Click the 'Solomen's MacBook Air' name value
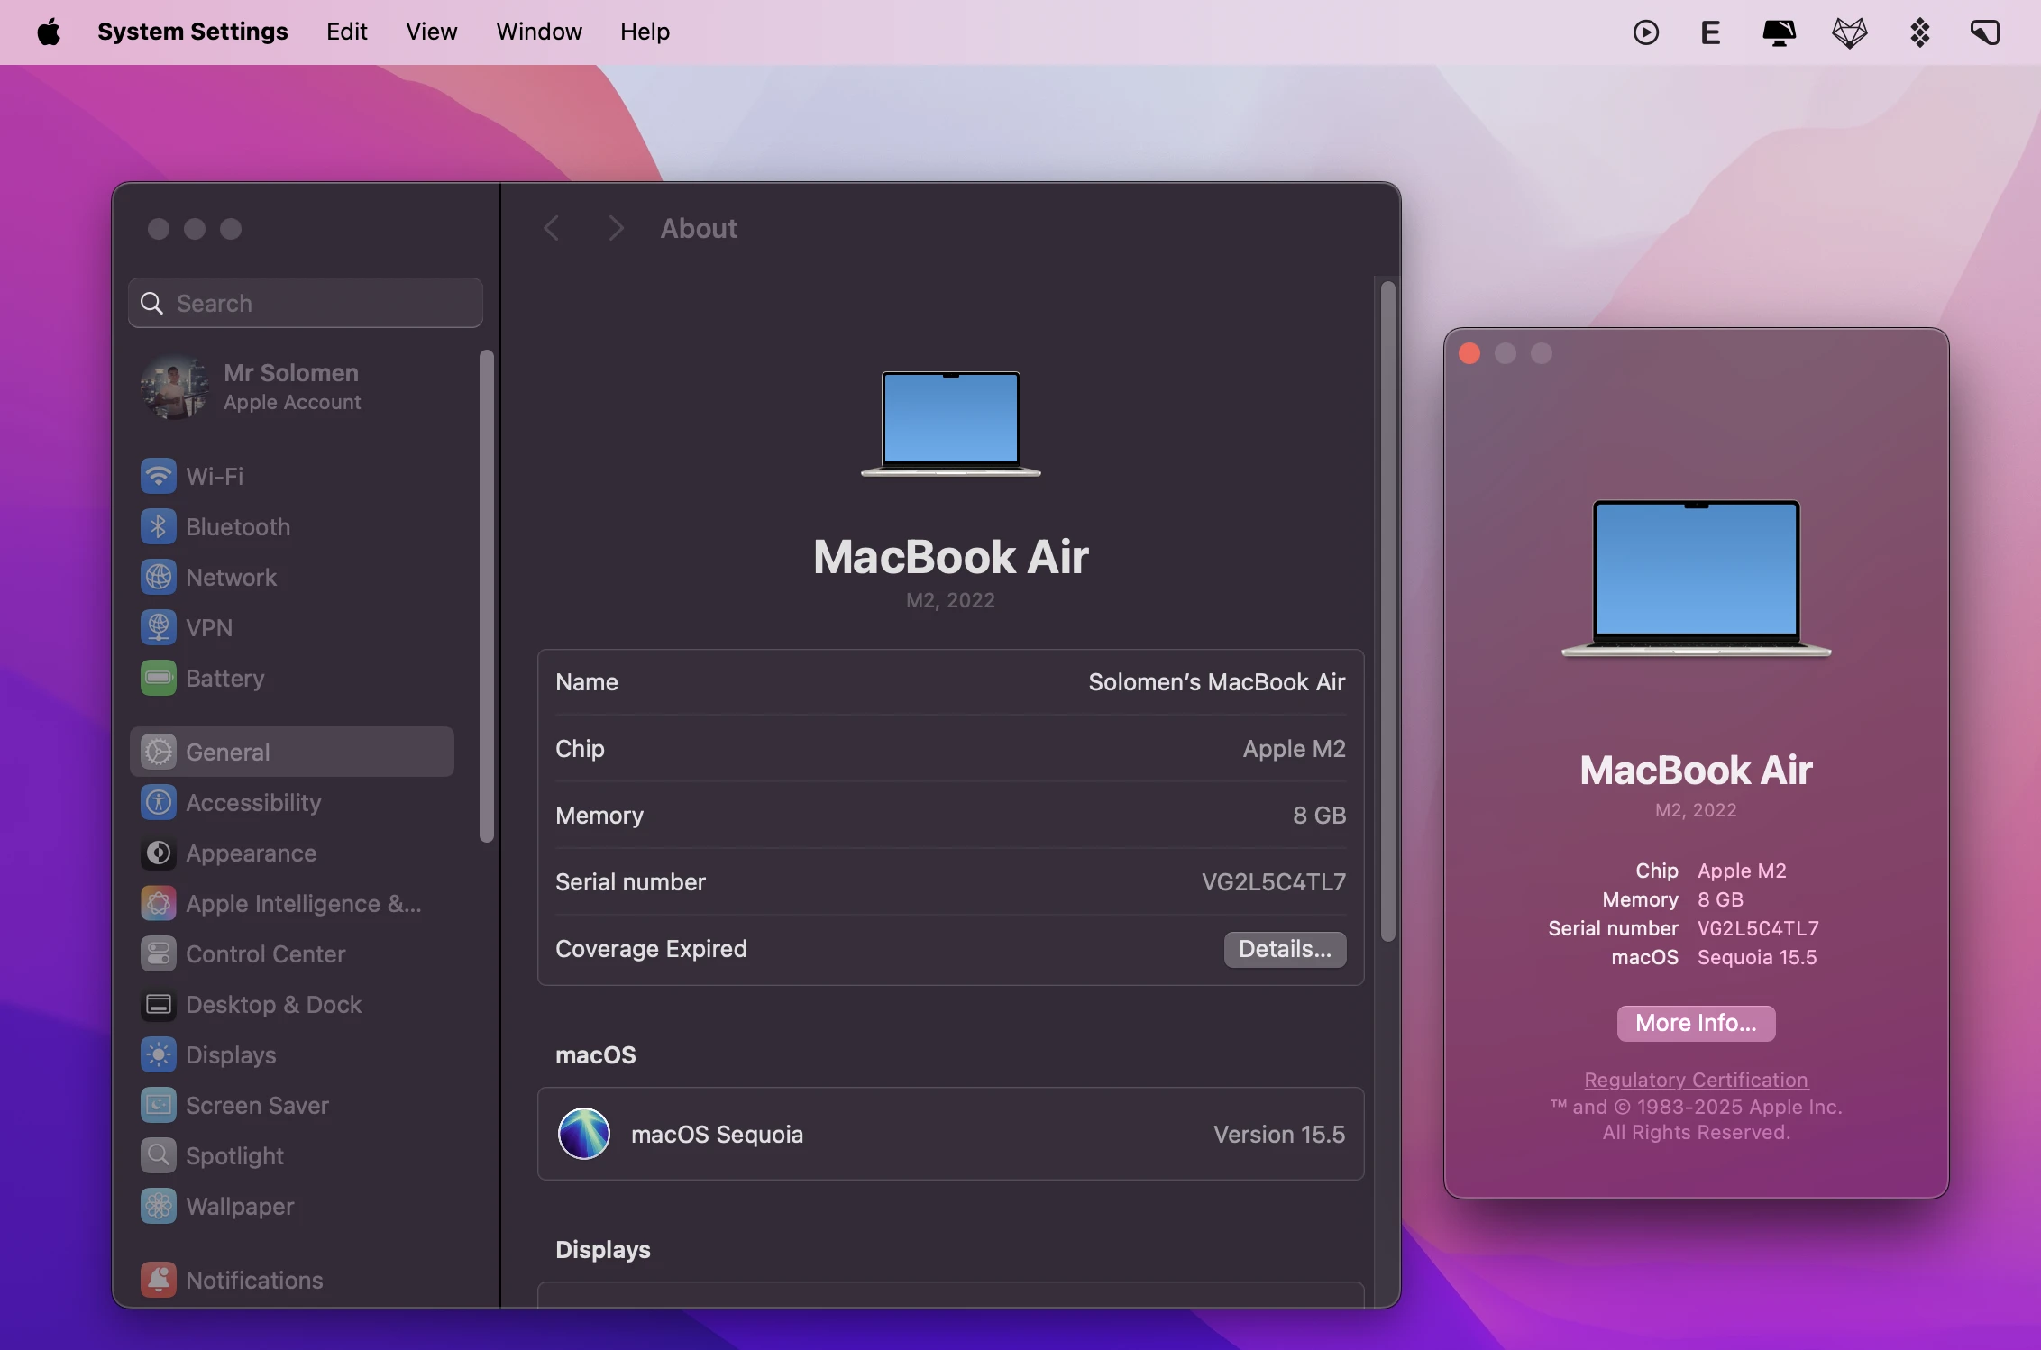Screen dimensions: 2041x1350 (1216, 682)
